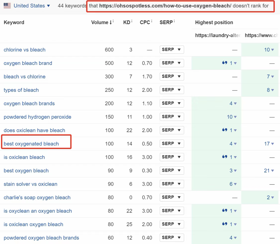280x244 pixels.
Task: Click featured snippet quote icon for 'does oxiclean have bleach'
Action: (225, 130)
